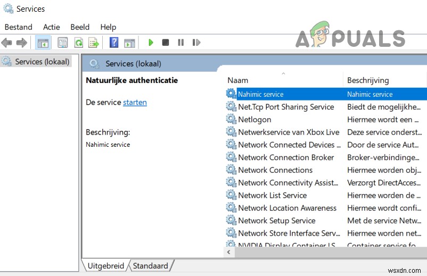Click gear icon of Network Store Interface Service

pos(231,233)
